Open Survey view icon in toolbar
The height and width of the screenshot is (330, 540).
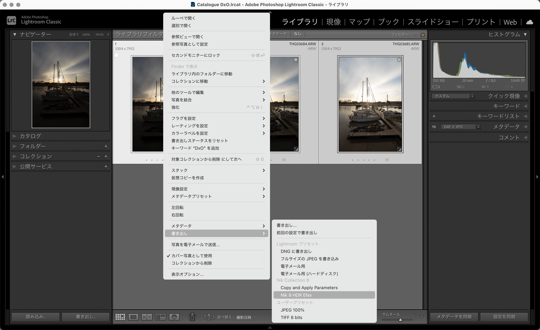coord(160,317)
